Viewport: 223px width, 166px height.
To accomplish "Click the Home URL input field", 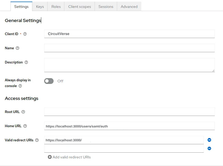I will coord(129,126).
